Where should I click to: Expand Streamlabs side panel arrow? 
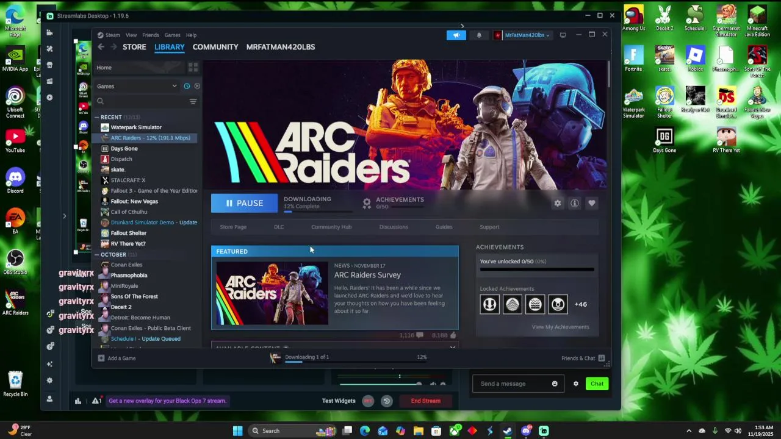(x=64, y=216)
